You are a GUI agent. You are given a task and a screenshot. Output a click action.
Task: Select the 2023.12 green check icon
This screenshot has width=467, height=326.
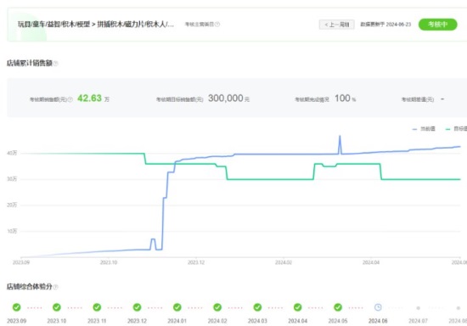(x=137, y=307)
